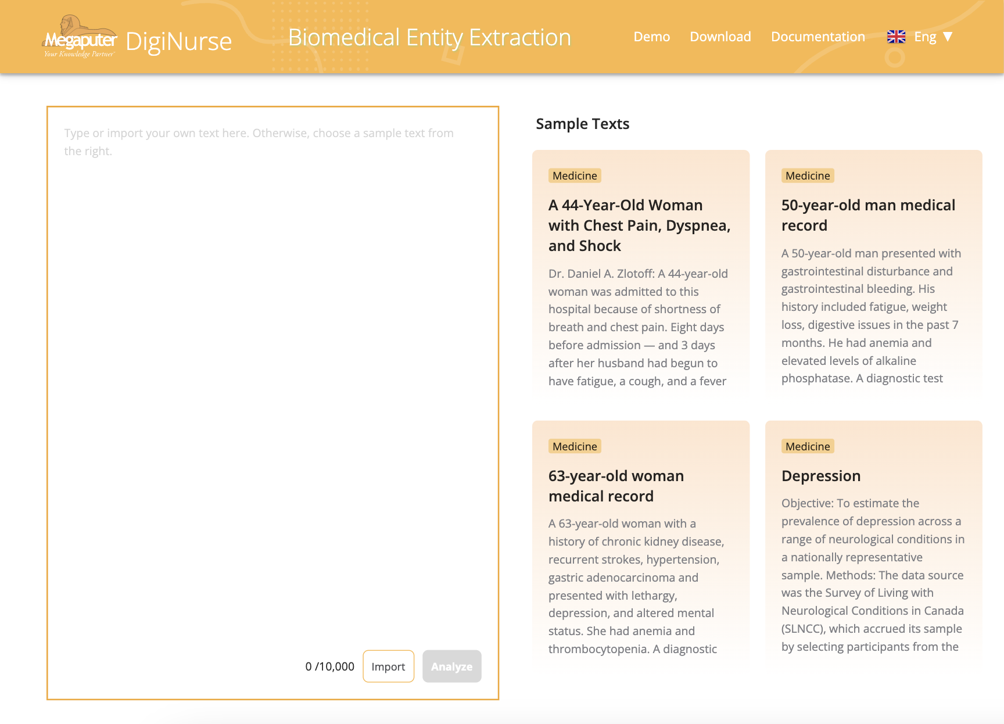Click Medicine tag on 44-Year-Old Woman card
The width and height of the screenshot is (1004, 724).
pyautogui.click(x=575, y=175)
